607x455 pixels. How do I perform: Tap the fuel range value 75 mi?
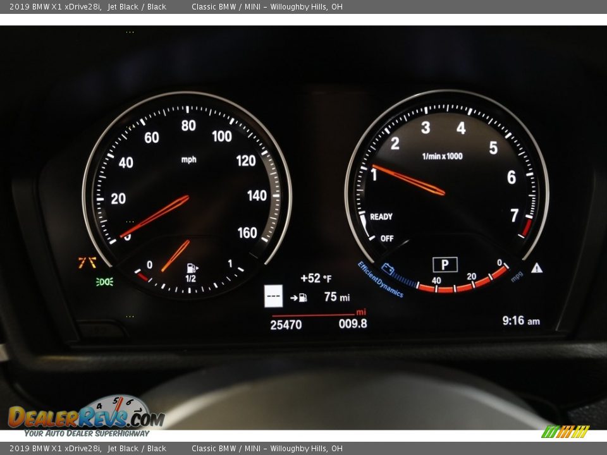coord(337,297)
